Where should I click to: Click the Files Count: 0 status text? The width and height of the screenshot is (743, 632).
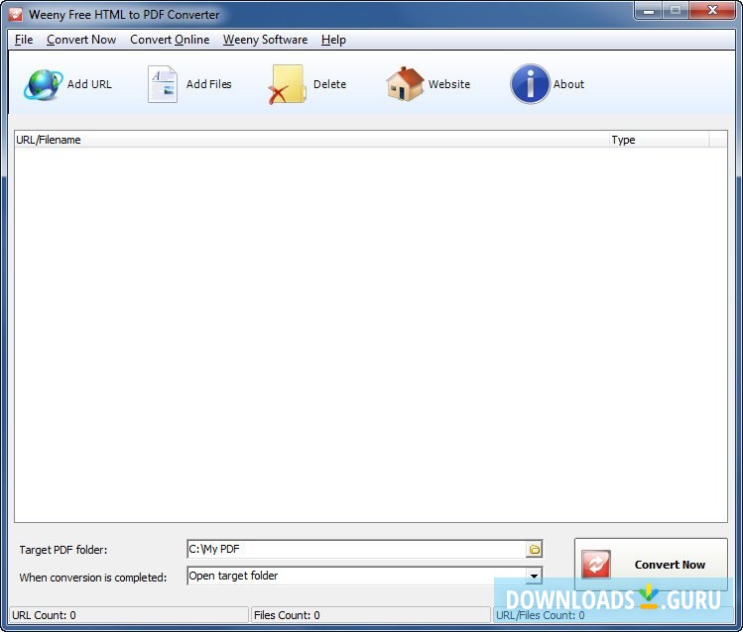287,615
